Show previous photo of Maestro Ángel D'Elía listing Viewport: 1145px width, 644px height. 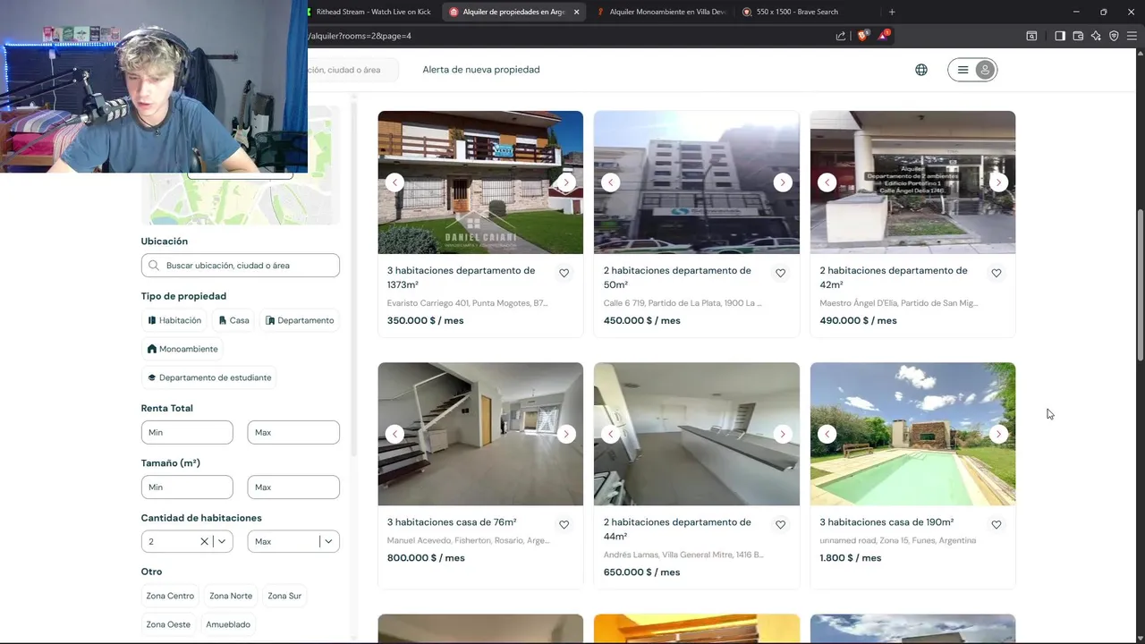click(827, 182)
